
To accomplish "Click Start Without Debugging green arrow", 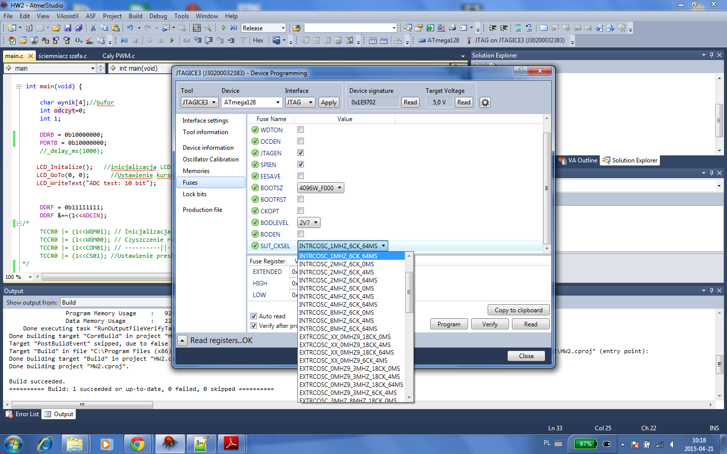I will pos(224,28).
